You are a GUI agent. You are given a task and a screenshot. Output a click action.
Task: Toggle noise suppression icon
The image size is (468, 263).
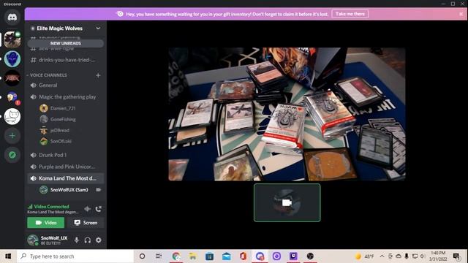point(88,209)
